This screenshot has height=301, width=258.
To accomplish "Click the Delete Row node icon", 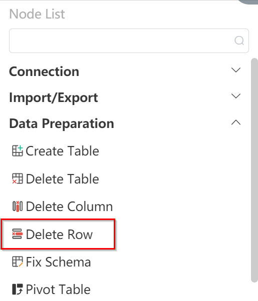I will (18, 234).
